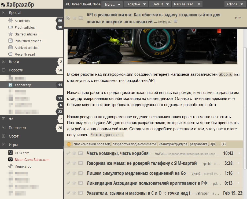Click the RSS feed icon beside Хабрахабр title
The width and height of the screenshot is (247, 199).
tap(3, 5)
